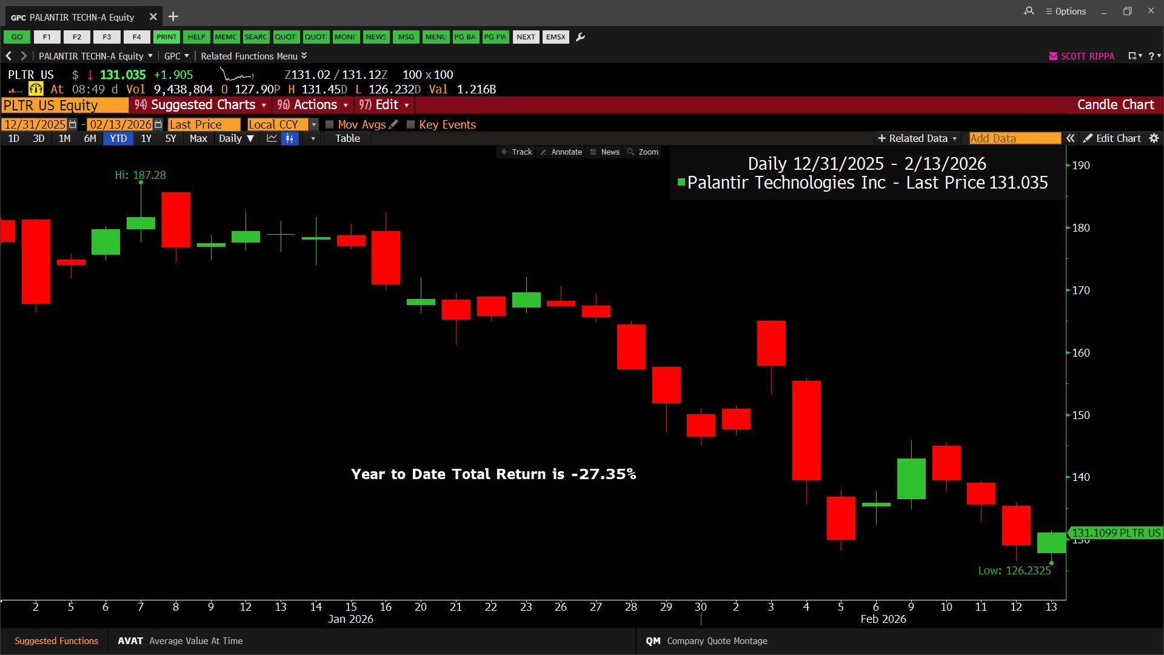Expand the Local CCY currency dropdown
Image resolution: width=1164 pixels, height=655 pixels.
313,124
